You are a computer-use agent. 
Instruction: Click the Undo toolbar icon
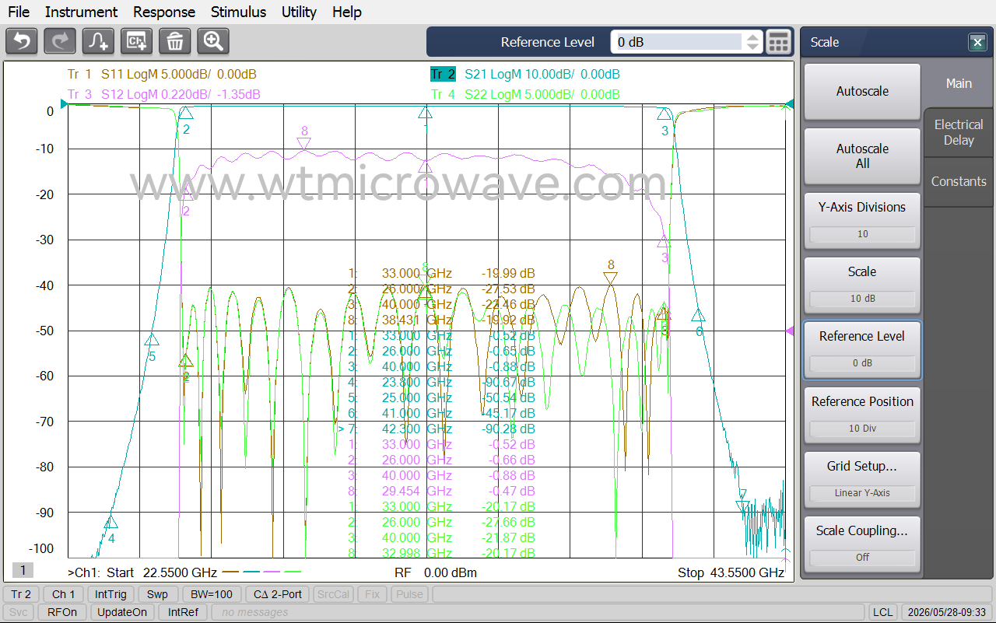(x=22, y=41)
